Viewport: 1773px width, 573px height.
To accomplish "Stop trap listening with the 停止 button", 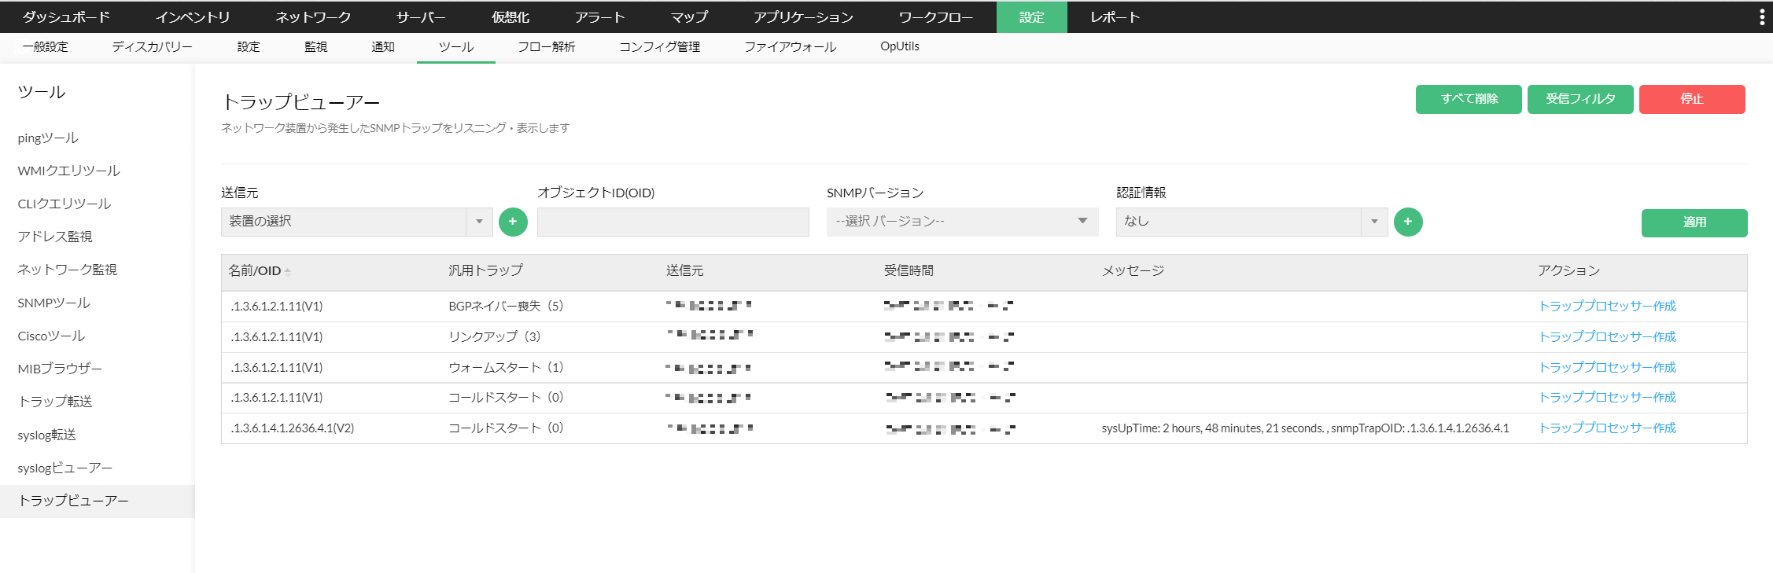I will coord(1692,99).
